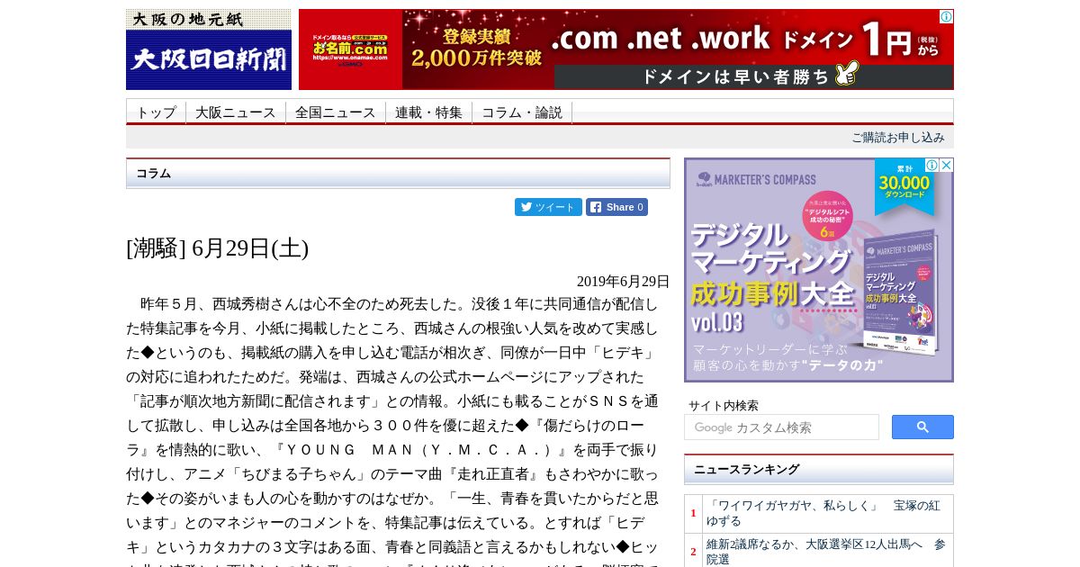Open the 連載・特集 navigation tab
The width and height of the screenshot is (1080, 567).
428,112
